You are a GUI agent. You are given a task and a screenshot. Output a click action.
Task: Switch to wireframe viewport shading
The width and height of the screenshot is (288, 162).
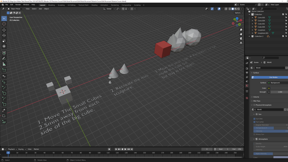tap(230, 9)
